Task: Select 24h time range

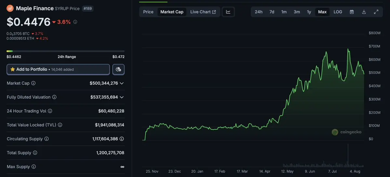Action: 258,12
